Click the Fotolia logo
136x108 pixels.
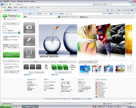(11, 16)
